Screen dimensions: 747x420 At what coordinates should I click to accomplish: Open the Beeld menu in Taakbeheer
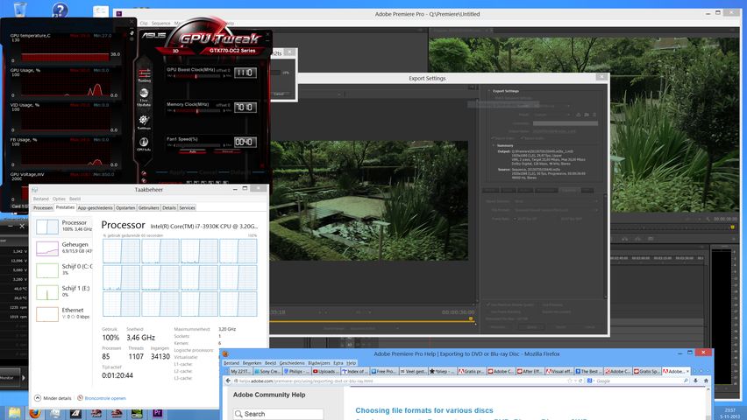[75, 199]
